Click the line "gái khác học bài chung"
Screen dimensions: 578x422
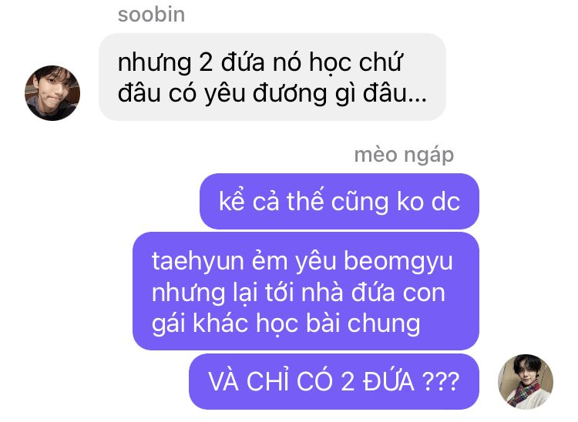(286, 323)
